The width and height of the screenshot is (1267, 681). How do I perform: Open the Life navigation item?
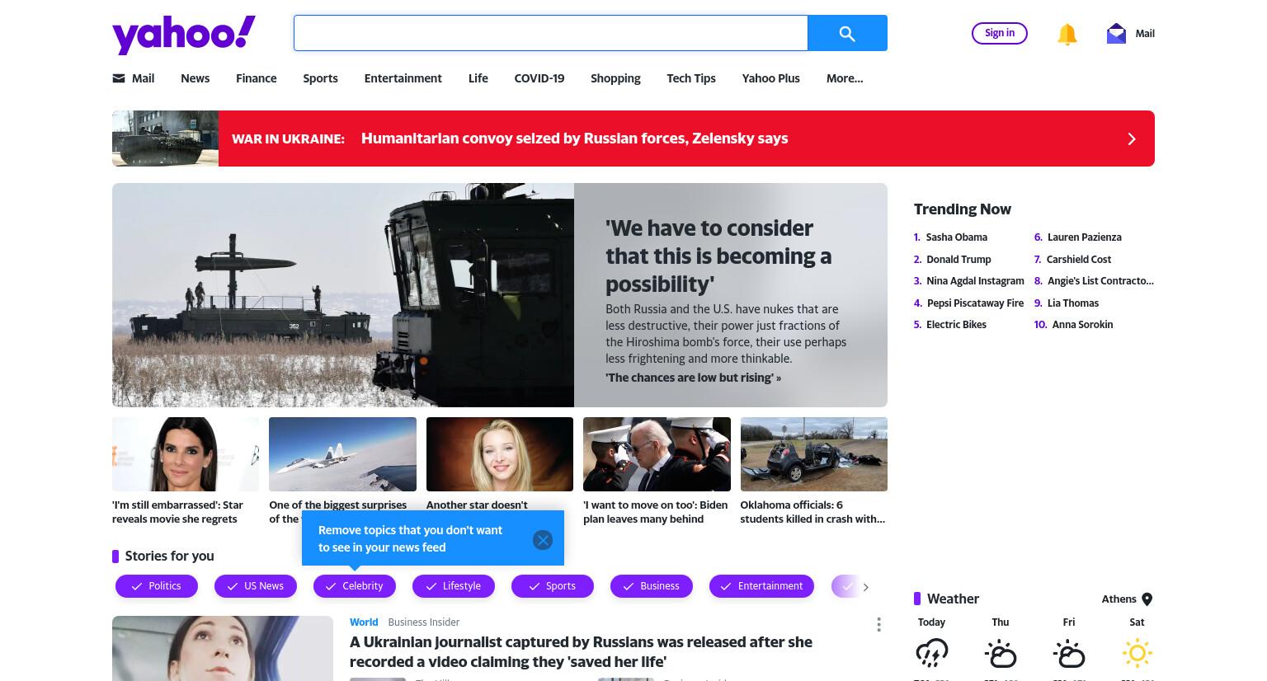tap(478, 78)
